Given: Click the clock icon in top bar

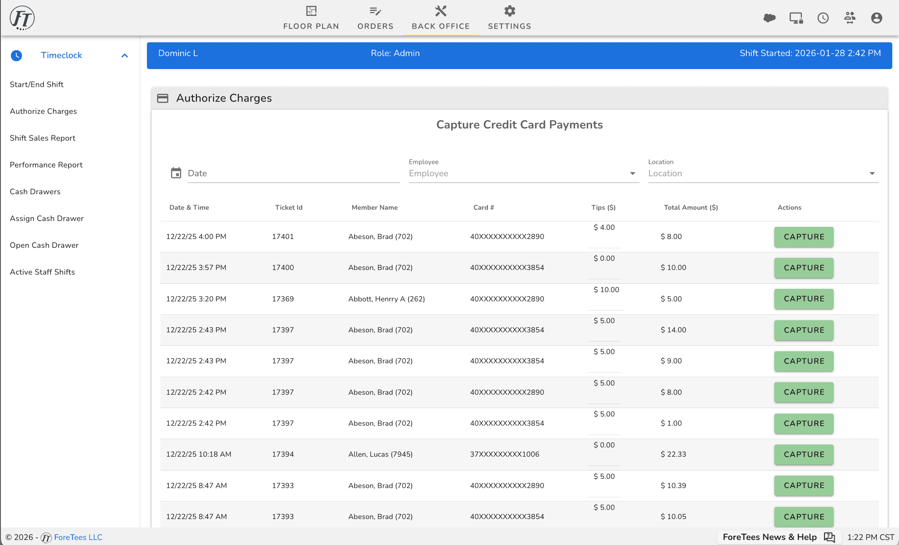Looking at the screenshot, I should 823,18.
